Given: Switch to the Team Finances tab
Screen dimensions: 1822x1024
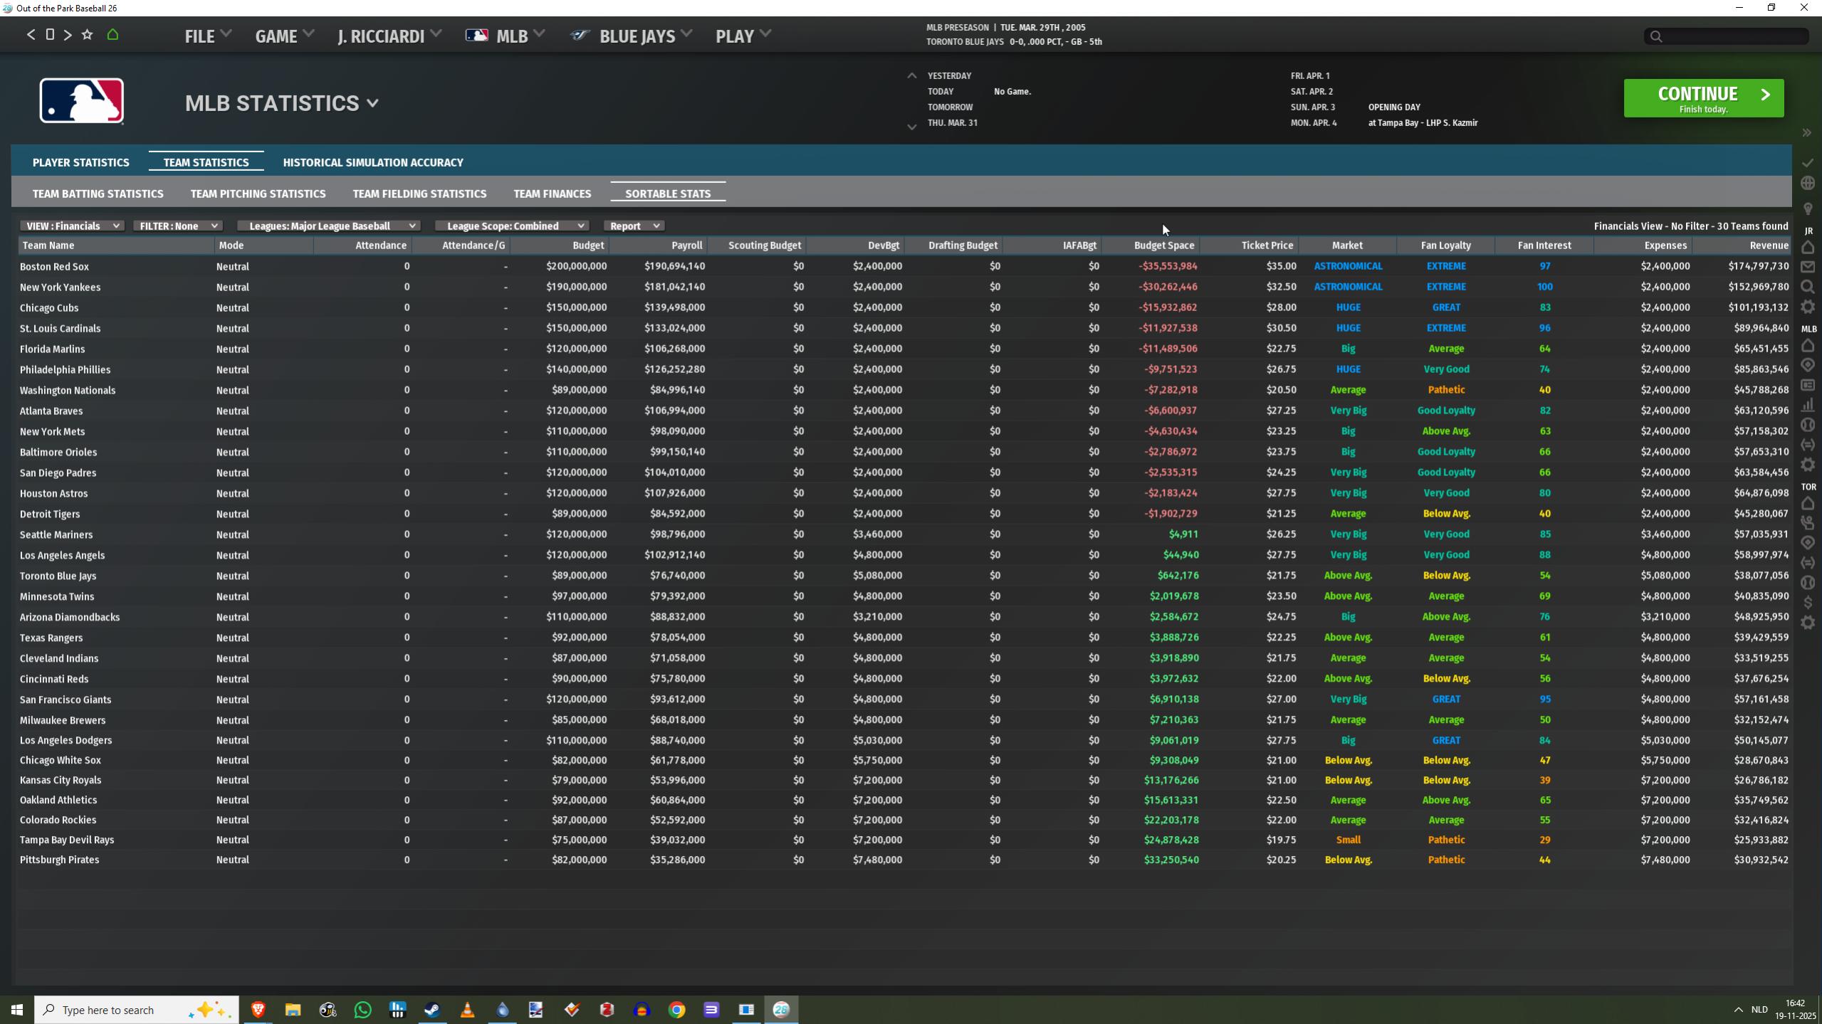Looking at the screenshot, I should (x=552, y=194).
